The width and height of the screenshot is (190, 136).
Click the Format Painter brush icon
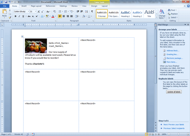click(x=10, y=18)
